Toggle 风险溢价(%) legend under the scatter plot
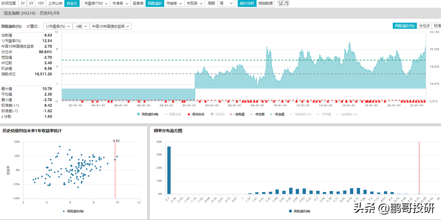The image size is (441, 220). (73, 211)
